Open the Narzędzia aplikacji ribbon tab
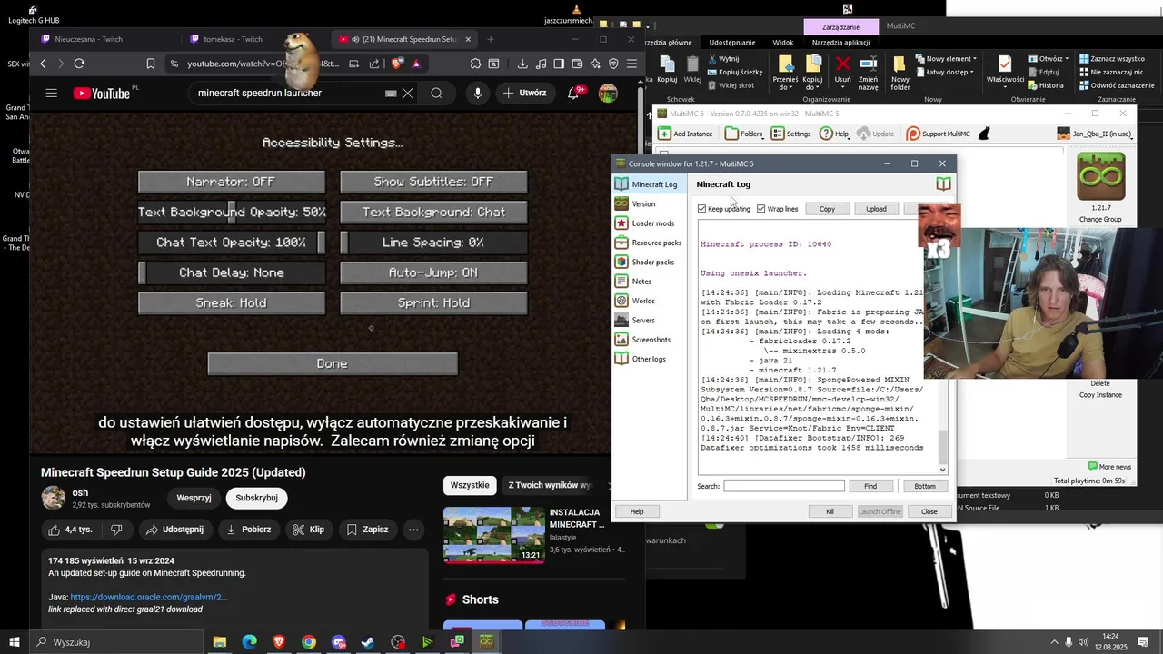Viewport: 1163px width, 654px height. [841, 42]
